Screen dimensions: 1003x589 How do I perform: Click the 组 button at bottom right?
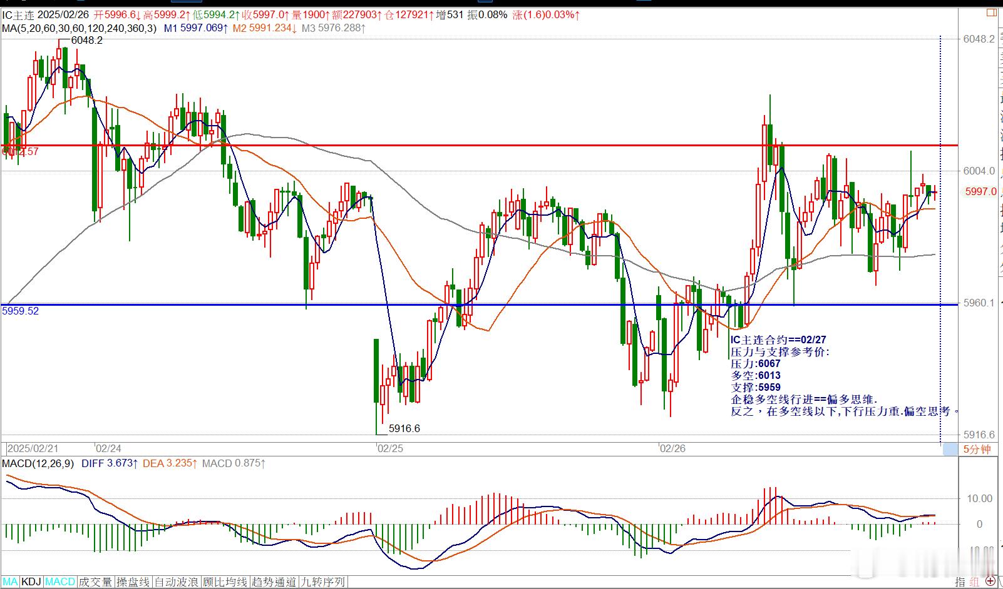[974, 582]
